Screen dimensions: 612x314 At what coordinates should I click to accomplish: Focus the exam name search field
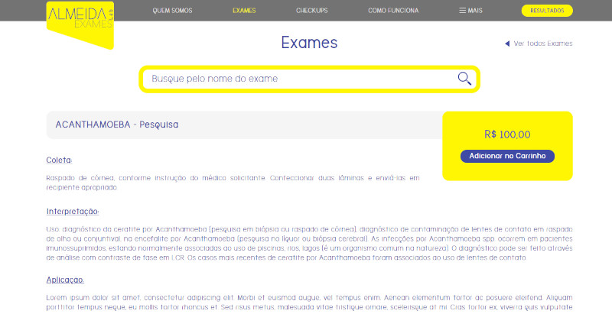tap(298, 79)
